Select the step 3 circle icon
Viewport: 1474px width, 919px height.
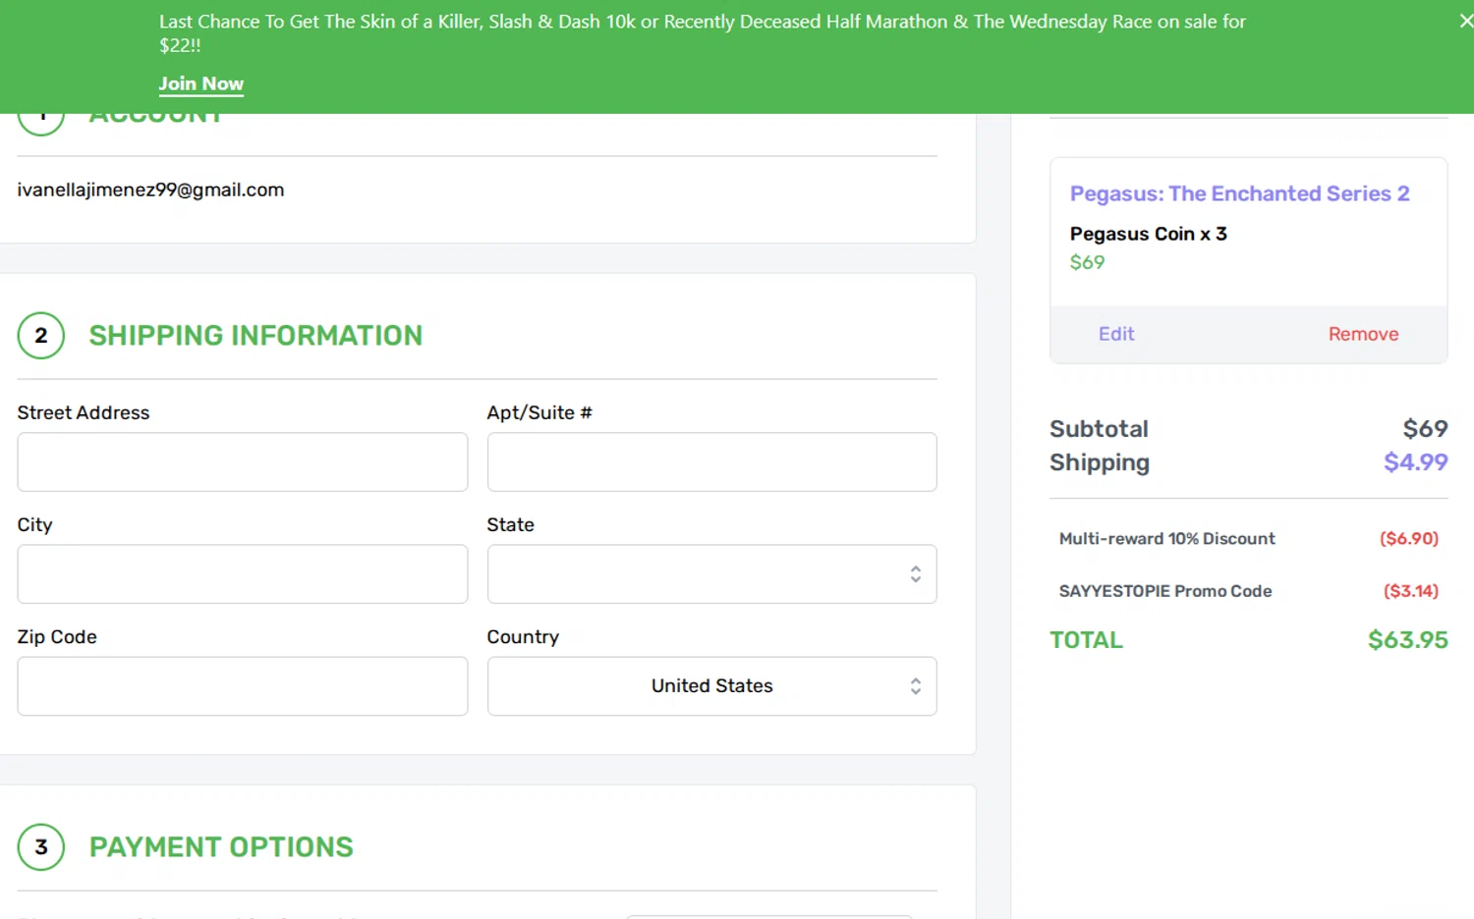click(41, 847)
